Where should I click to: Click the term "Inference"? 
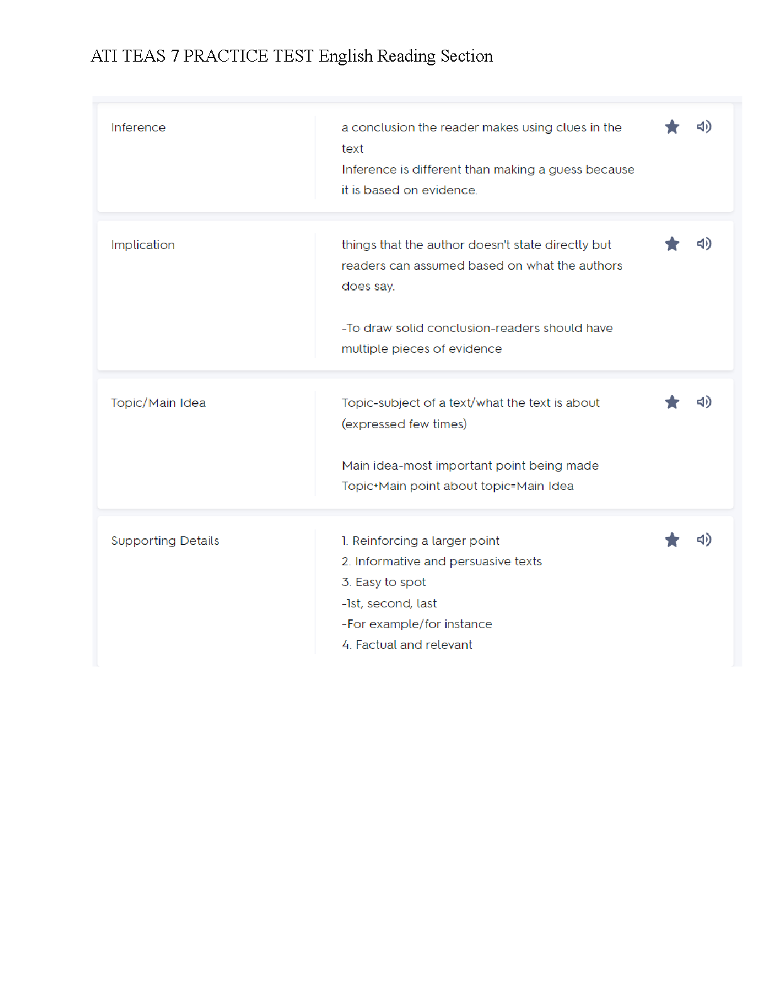(x=138, y=128)
